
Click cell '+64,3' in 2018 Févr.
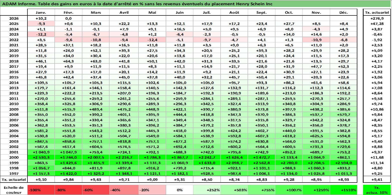[68, 61]
